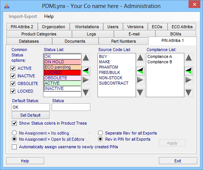Move Source Code List item down

(x=140, y=93)
